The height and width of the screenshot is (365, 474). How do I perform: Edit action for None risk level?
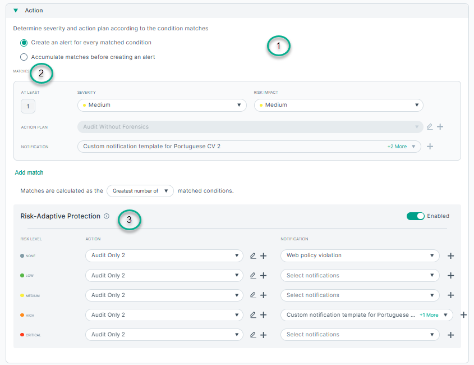tap(253, 255)
